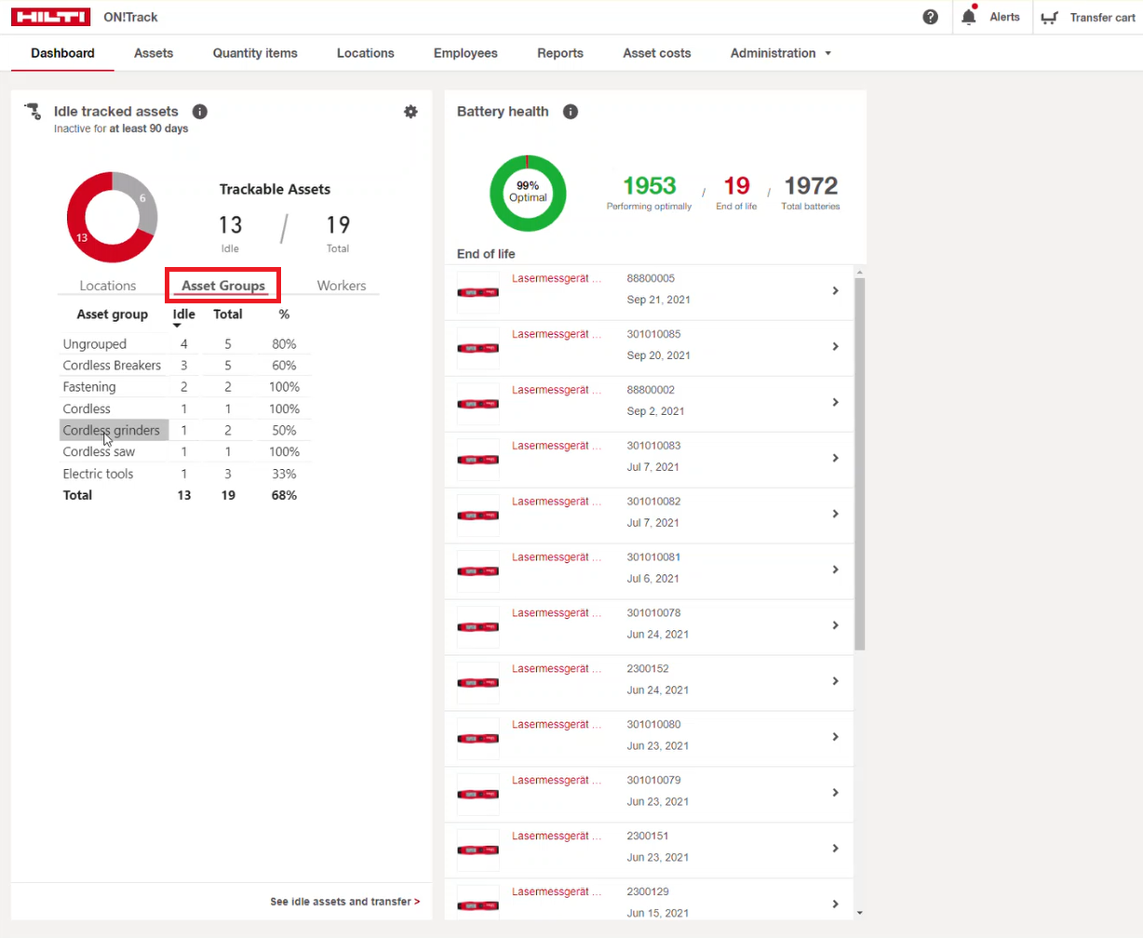Switch to the Workers tab

(342, 286)
